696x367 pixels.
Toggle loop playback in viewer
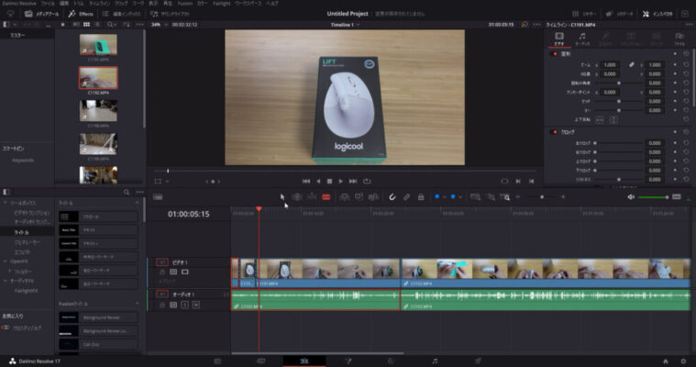(x=367, y=182)
